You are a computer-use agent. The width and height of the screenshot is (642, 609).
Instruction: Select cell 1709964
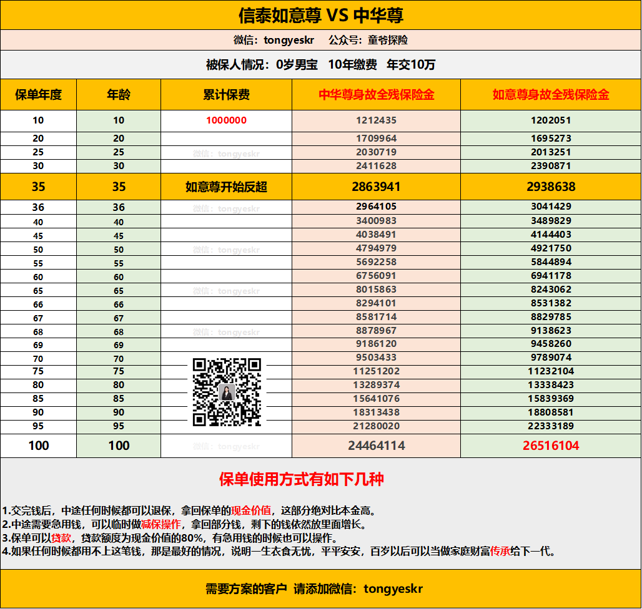[x=377, y=139]
